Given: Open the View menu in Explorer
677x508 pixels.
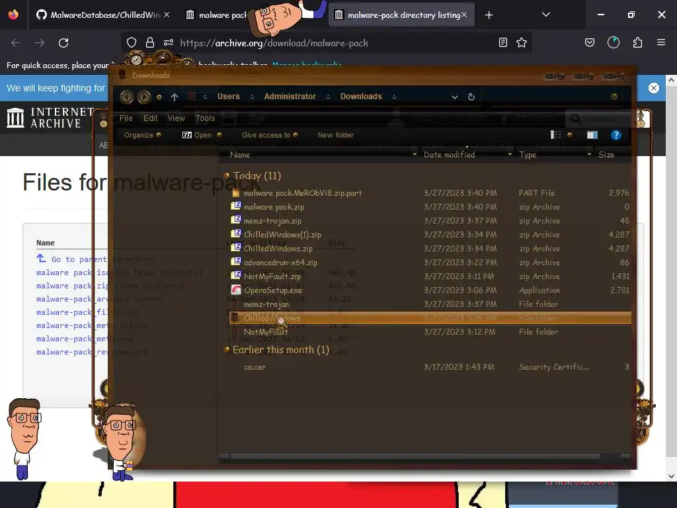Looking at the screenshot, I should (176, 118).
